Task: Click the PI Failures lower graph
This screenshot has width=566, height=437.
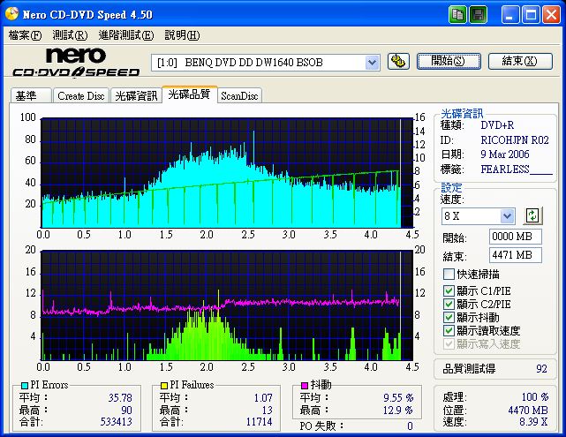Action: 227,305
